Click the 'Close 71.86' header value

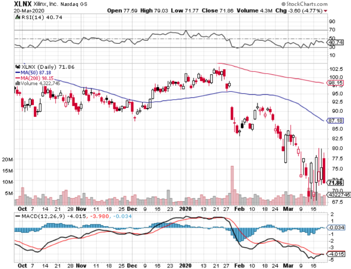click(217, 10)
